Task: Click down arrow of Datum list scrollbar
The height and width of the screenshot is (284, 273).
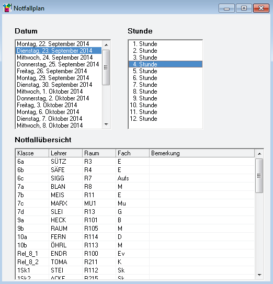Action: point(106,124)
